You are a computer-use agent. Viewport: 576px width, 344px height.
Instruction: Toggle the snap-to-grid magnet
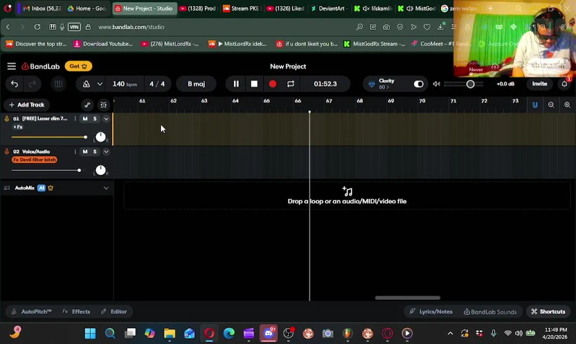point(535,105)
